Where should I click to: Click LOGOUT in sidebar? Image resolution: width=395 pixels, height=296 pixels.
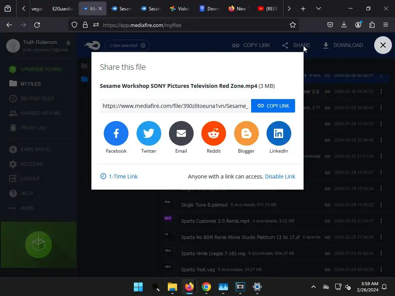[24, 179]
